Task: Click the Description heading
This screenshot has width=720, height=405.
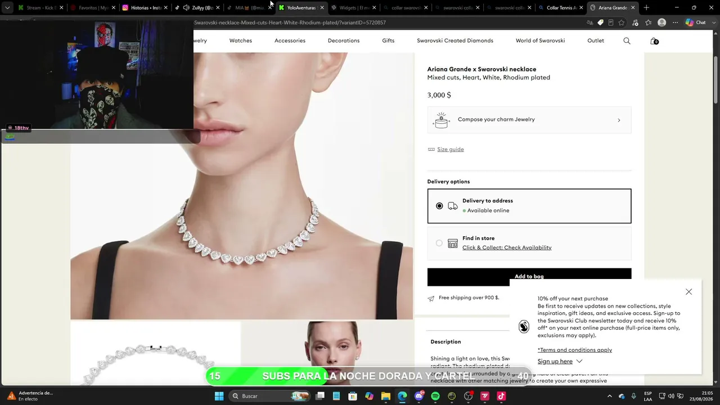Action: 445,342
